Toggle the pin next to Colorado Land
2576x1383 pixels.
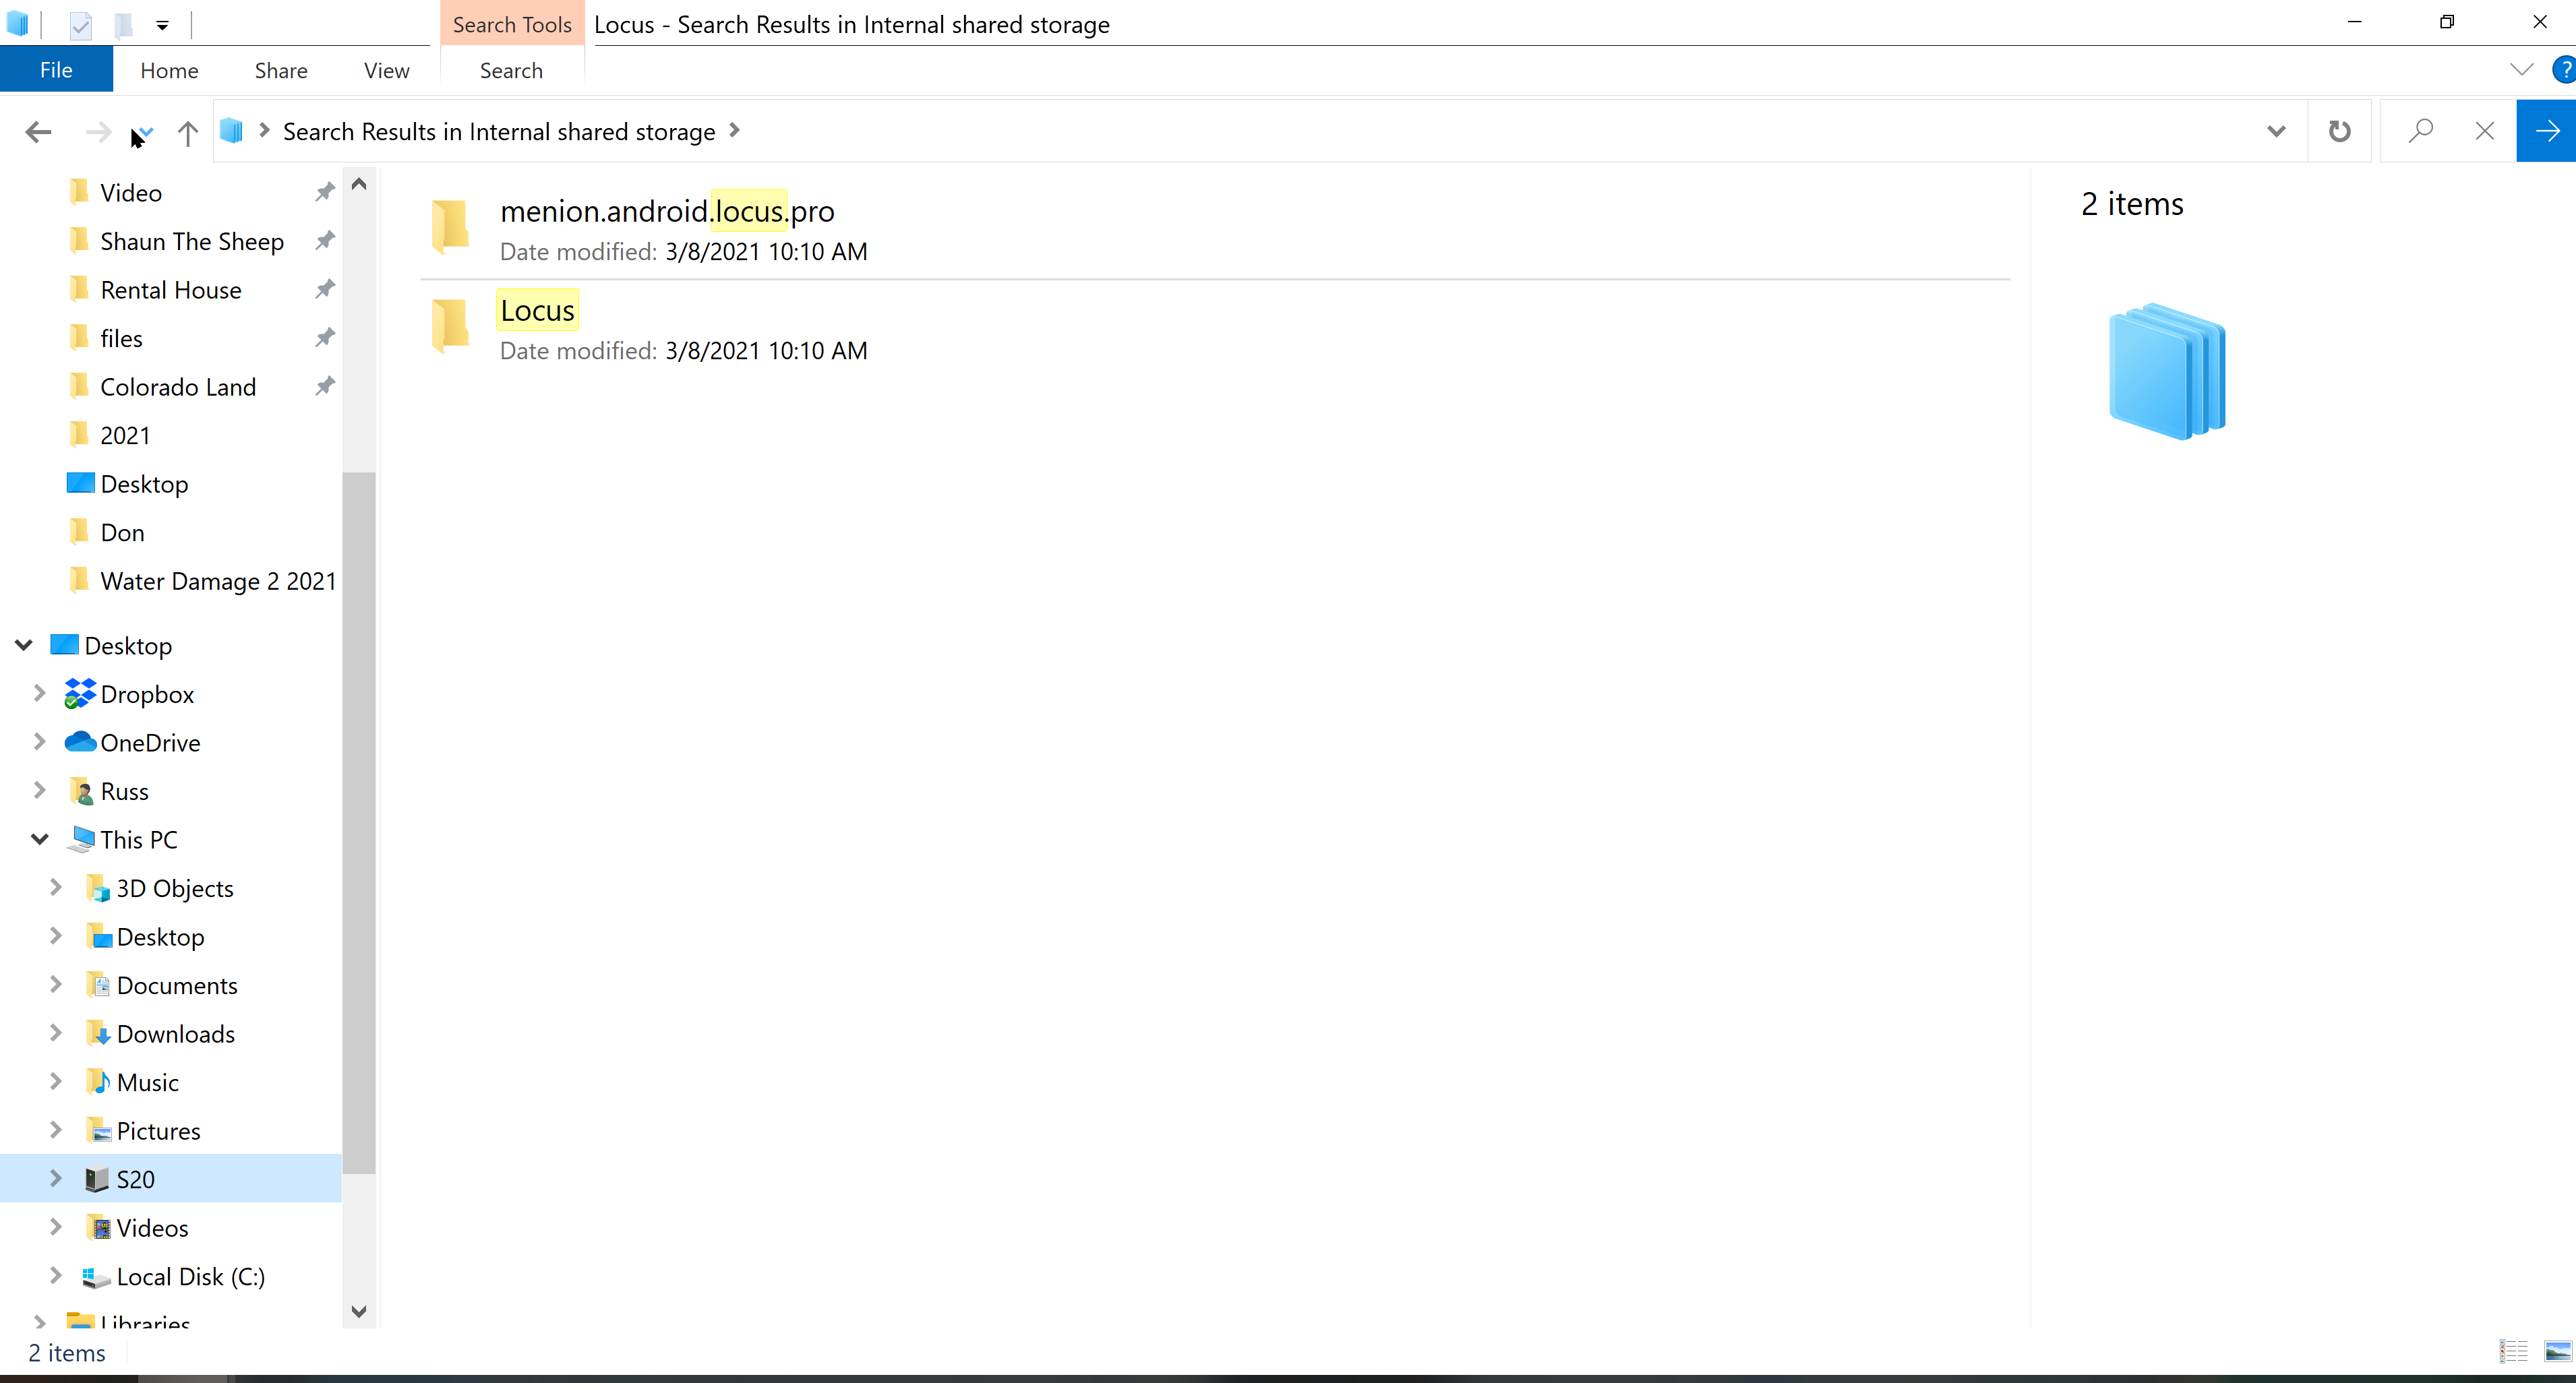point(325,386)
